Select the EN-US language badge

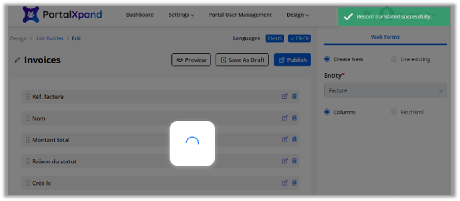275,38
